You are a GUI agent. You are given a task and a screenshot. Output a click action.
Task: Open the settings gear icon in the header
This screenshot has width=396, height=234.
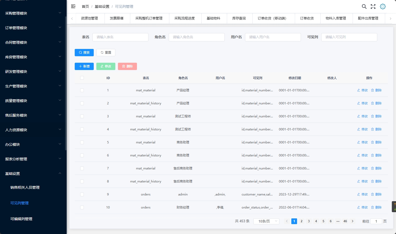[383, 7]
